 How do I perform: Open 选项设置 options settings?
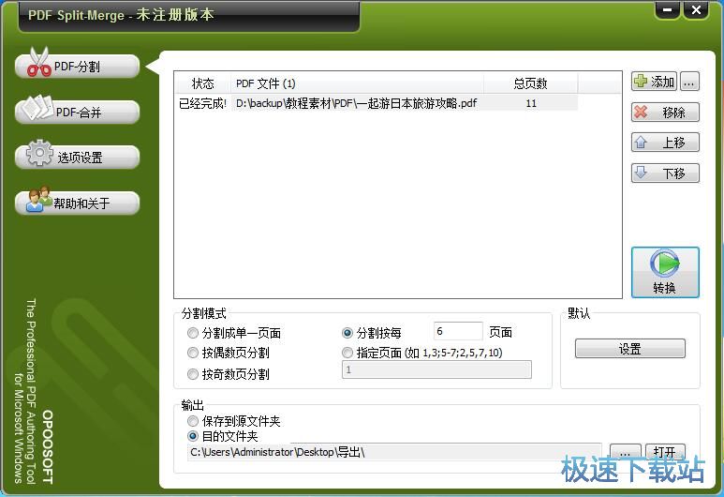click(x=77, y=158)
